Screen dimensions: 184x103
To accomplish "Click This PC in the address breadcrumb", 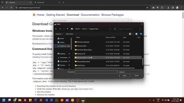I will (x=77, y=29).
